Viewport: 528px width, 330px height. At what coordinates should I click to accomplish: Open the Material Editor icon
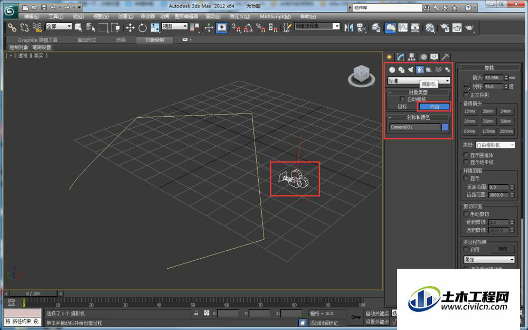(430, 27)
